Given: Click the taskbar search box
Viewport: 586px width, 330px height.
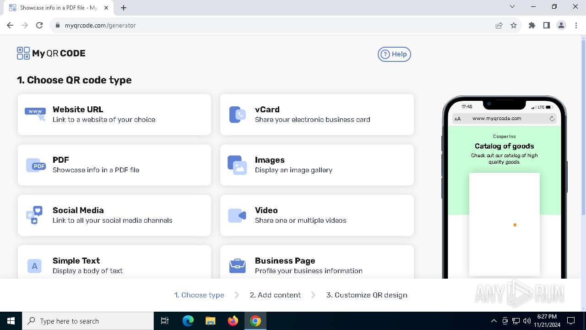Looking at the screenshot, I should click(x=88, y=321).
